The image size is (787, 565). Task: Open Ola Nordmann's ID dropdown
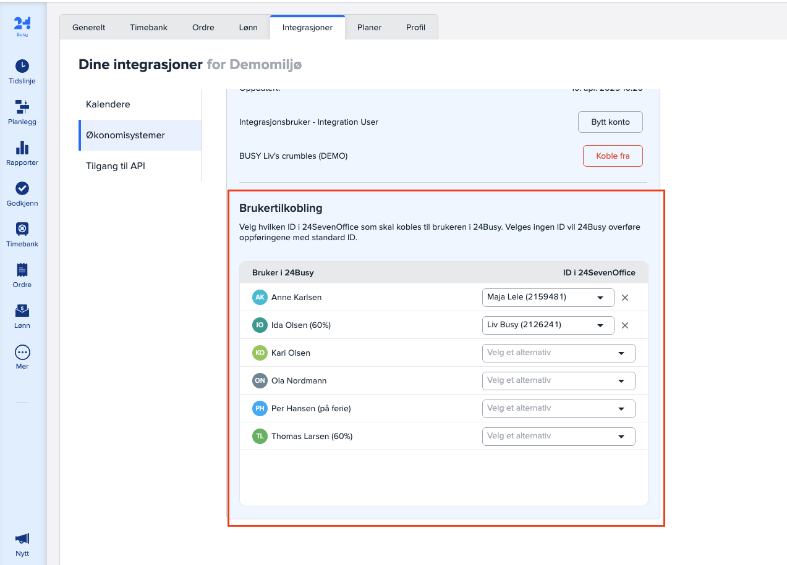click(x=558, y=381)
